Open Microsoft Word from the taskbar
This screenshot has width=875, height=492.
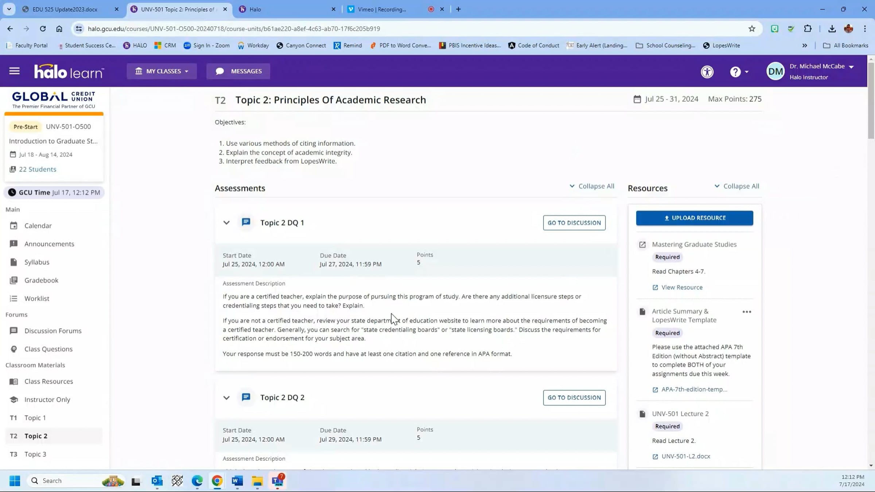point(237,481)
